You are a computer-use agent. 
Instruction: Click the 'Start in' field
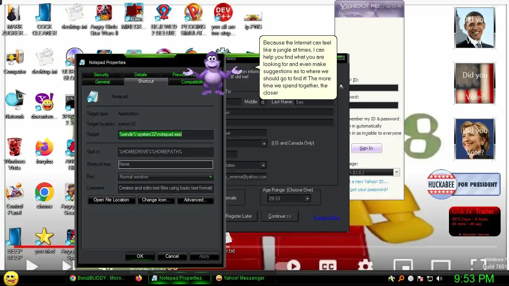[x=166, y=152]
